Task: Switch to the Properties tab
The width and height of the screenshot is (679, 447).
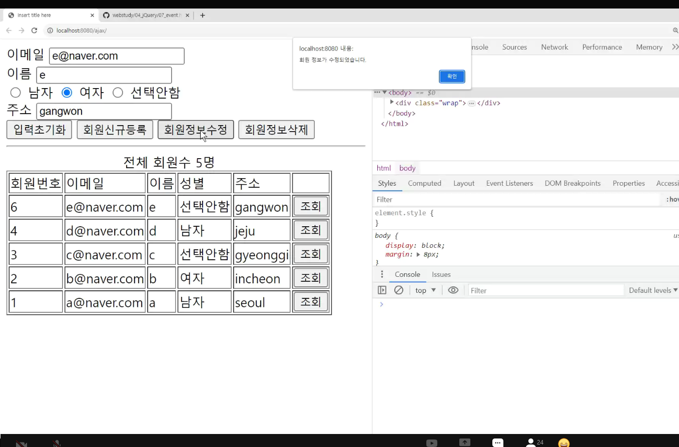Action: tap(628, 183)
